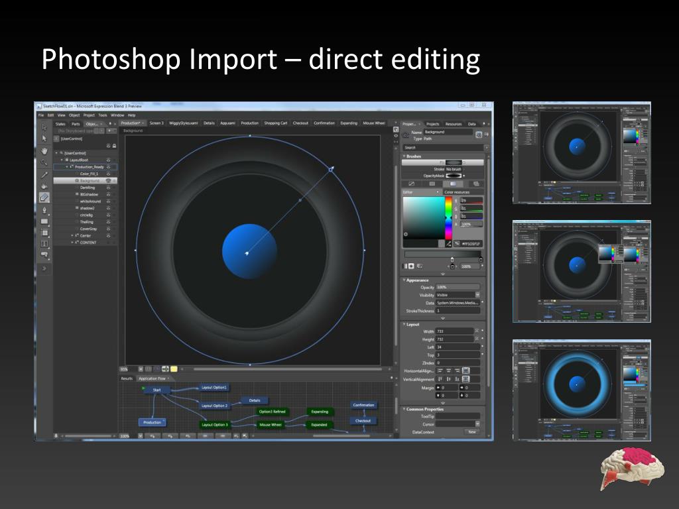The width and height of the screenshot is (679, 509).
Task: Click the yellow annotations button below the canvas
Action: pyautogui.click(x=174, y=369)
